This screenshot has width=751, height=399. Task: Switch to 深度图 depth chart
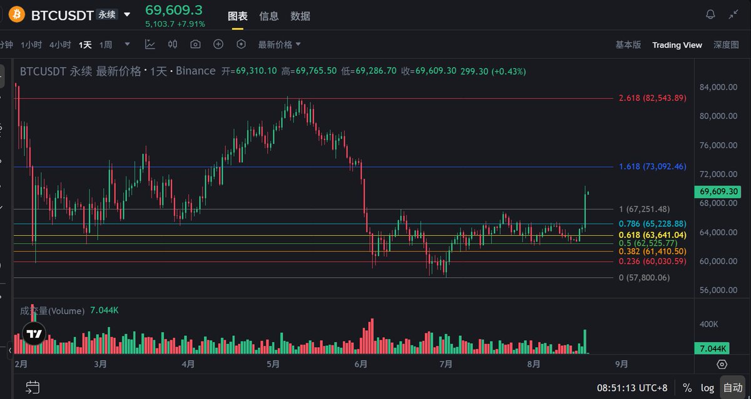click(727, 45)
